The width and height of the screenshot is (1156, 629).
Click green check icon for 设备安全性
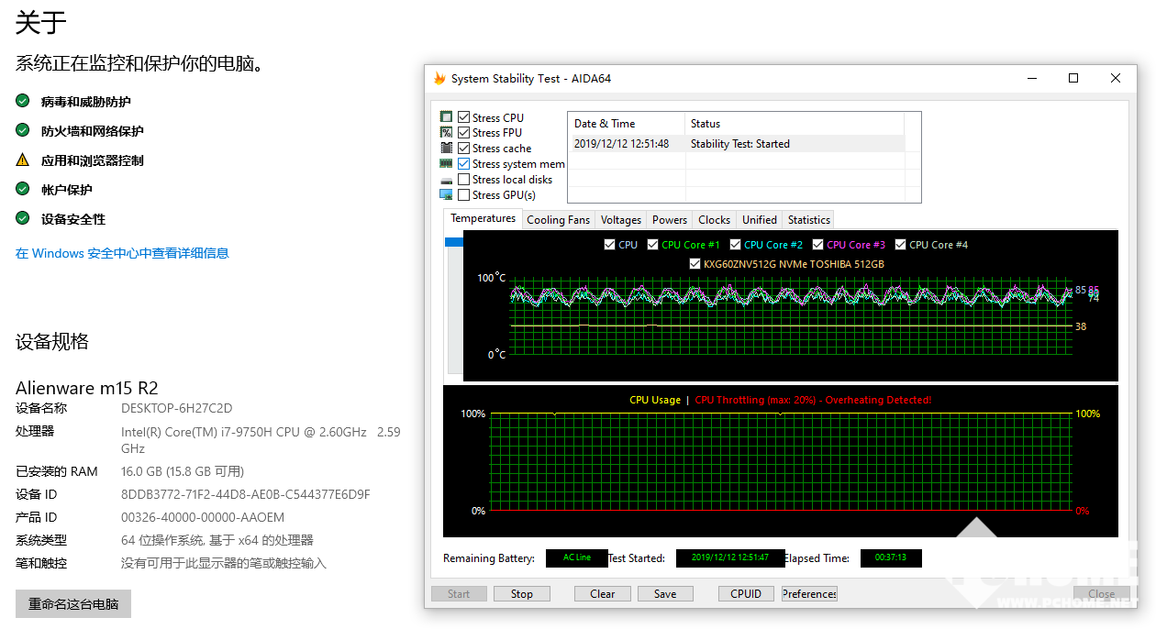(23, 218)
